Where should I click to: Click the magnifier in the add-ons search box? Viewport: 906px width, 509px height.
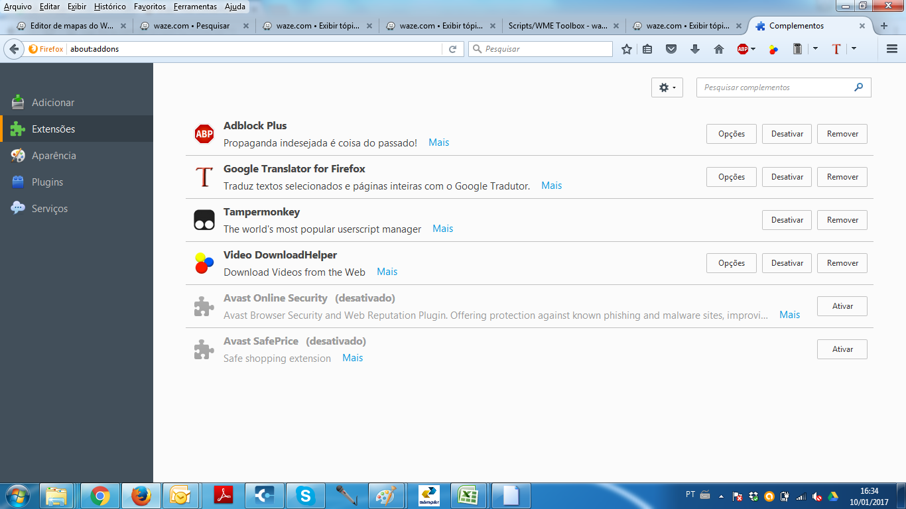point(859,87)
